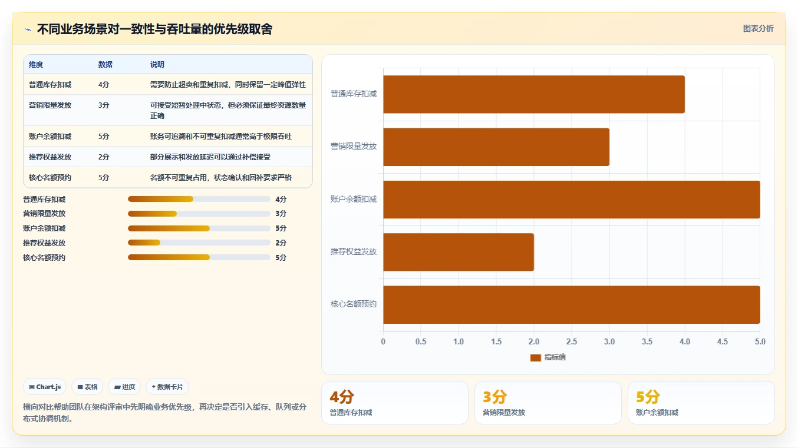This screenshot has width=798, height=448.
Task: Click the 推荐权益发放 y-axis label
Action: (x=354, y=252)
